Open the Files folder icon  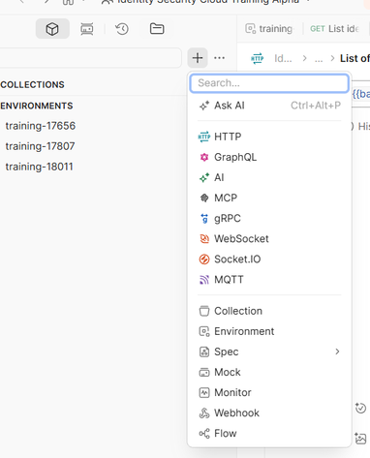coord(157,29)
